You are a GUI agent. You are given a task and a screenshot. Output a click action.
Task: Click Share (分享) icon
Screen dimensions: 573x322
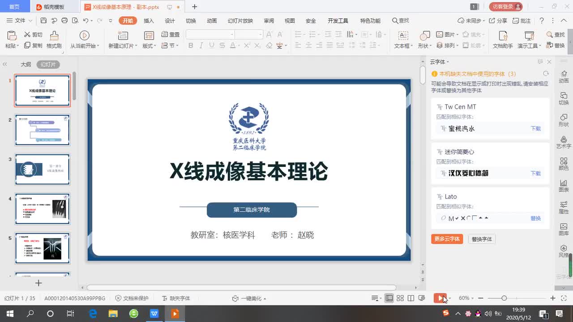click(492, 21)
